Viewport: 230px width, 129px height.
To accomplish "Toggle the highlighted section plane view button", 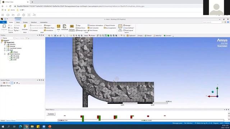I will [12, 83].
